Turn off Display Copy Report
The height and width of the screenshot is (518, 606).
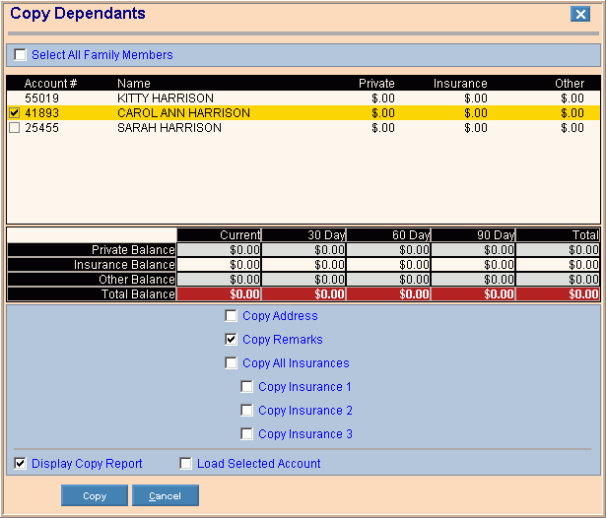pyautogui.click(x=21, y=464)
